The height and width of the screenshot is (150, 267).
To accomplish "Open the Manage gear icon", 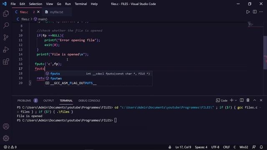I will [6, 138].
